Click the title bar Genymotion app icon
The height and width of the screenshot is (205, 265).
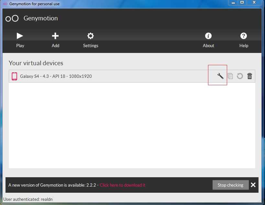(5, 4)
